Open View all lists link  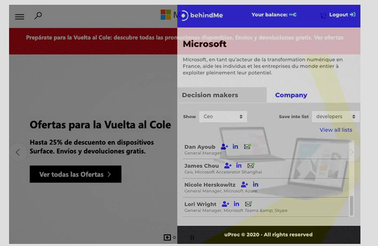pyautogui.click(x=336, y=130)
